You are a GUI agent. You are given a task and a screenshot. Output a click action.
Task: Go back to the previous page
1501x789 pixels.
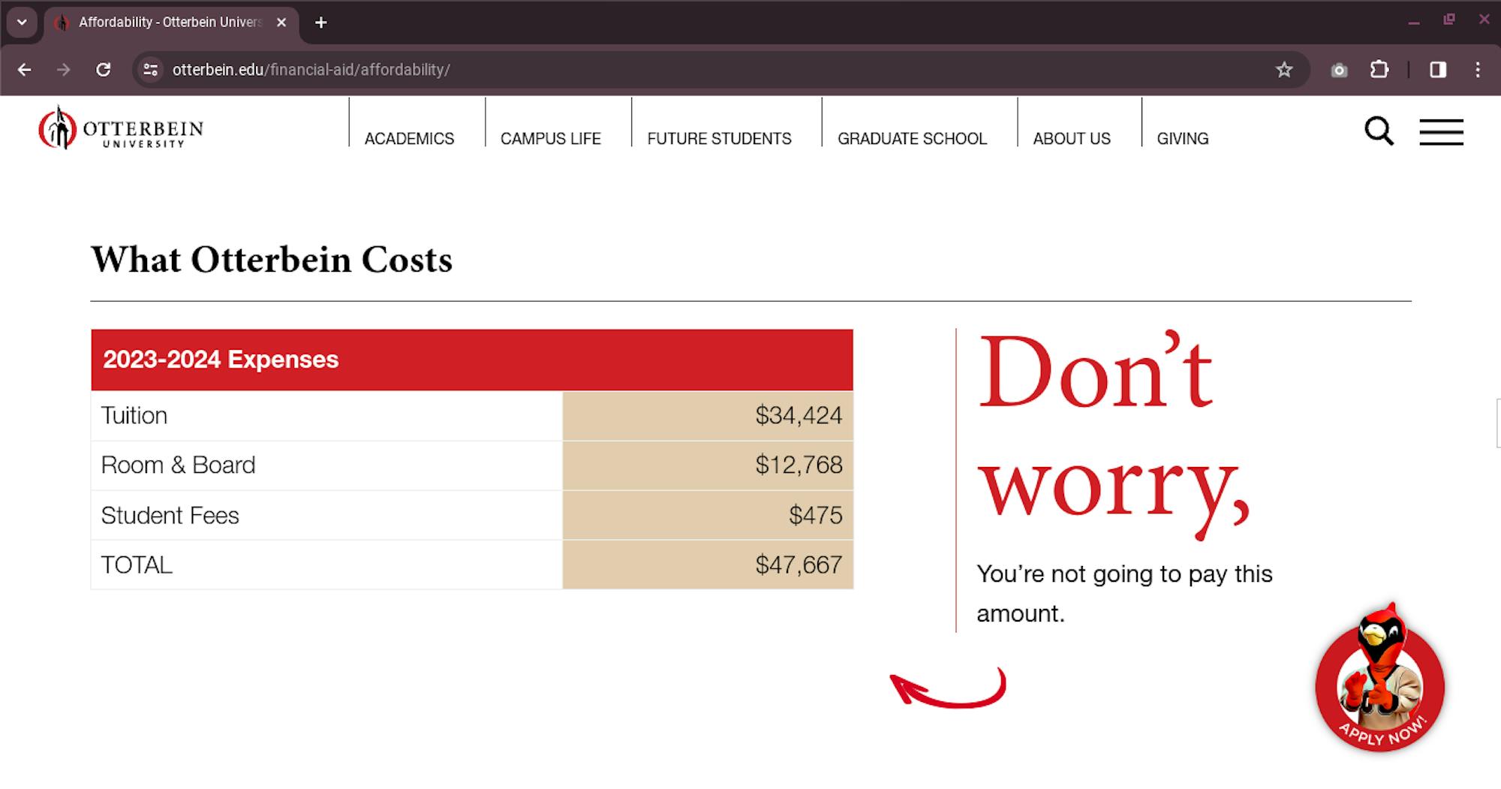pyautogui.click(x=25, y=70)
